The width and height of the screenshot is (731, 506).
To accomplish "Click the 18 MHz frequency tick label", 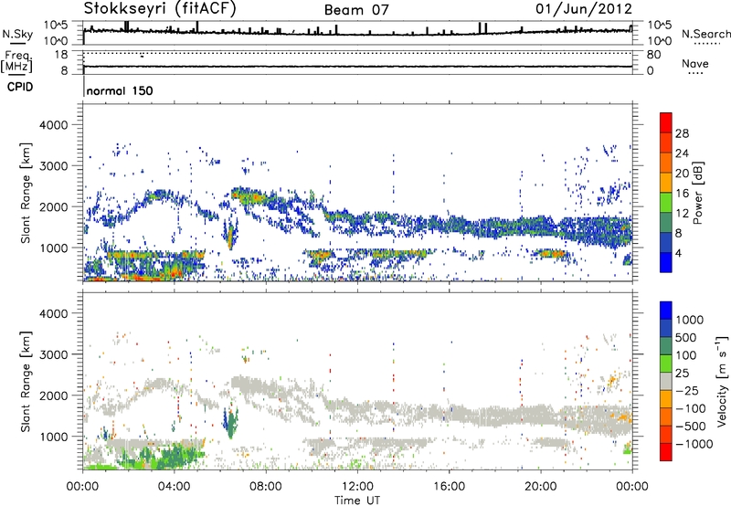I will (x=61, y=55).
